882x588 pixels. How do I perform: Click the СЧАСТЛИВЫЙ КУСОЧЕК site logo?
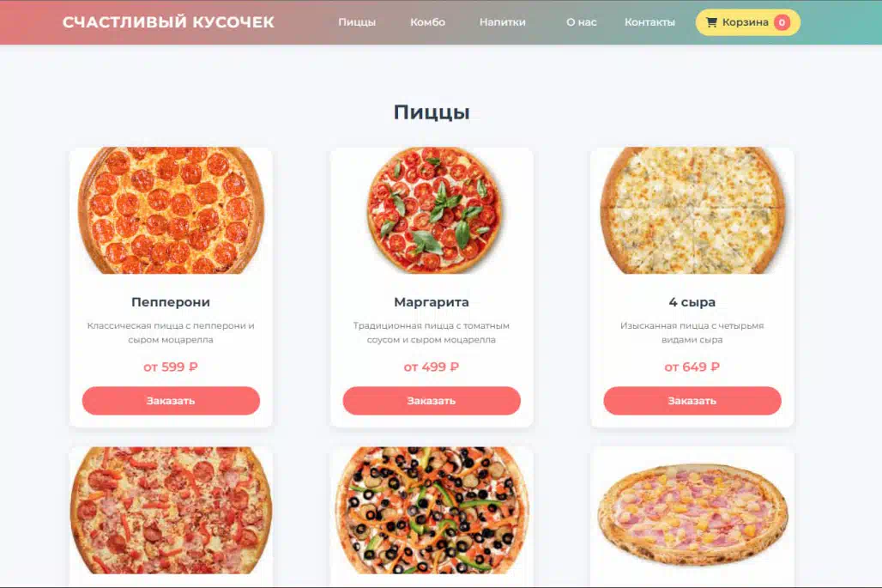click(x=168, y=22)
